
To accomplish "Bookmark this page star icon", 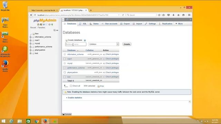I will (159, 15).
